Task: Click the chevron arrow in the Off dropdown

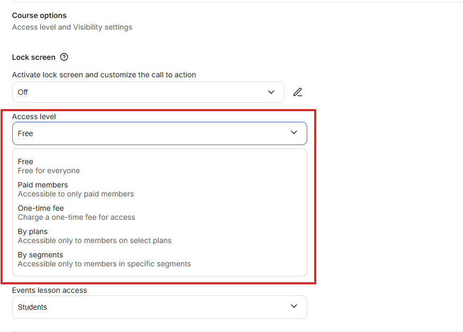Action: pyautogui.click(x=271, y=92)
